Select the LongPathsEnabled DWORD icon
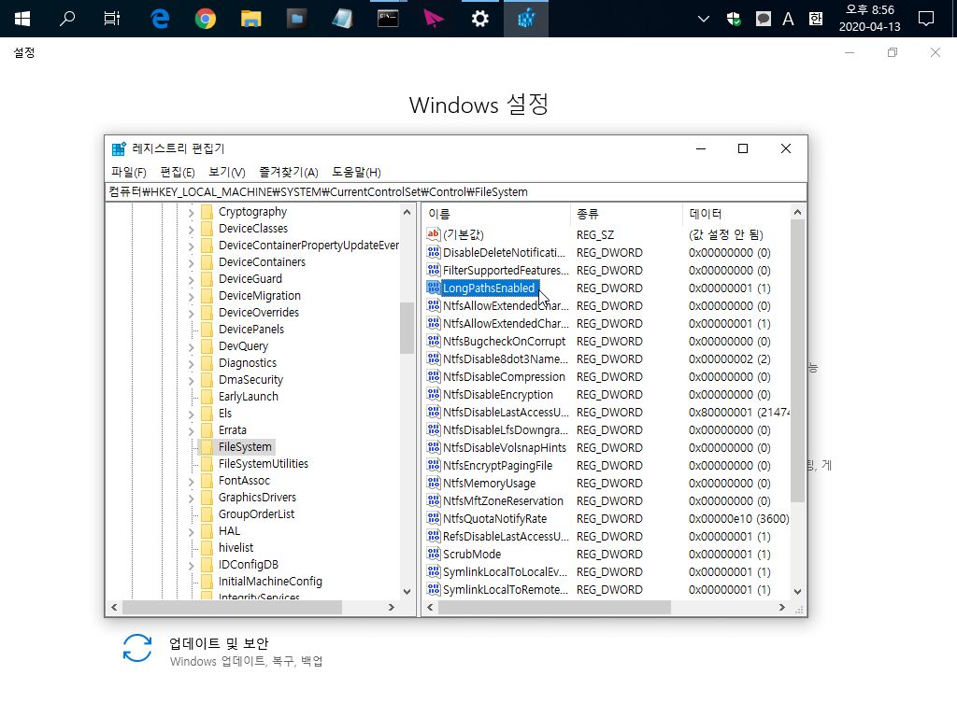 pos(434,288)
